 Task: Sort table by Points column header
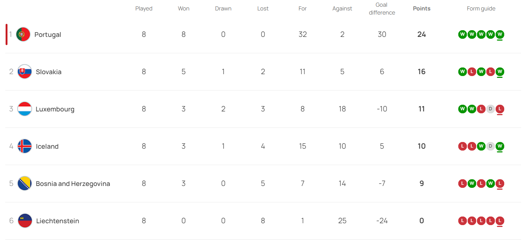point(422,9)
